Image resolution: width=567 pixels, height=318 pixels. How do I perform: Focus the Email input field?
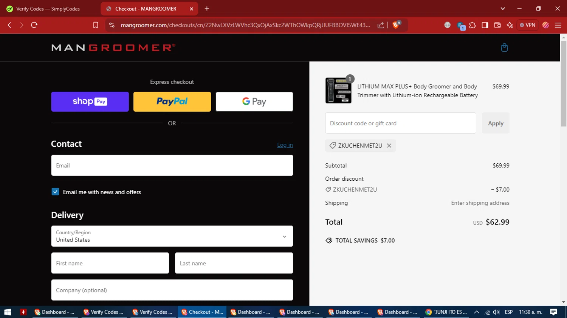[x=172, y=165]
